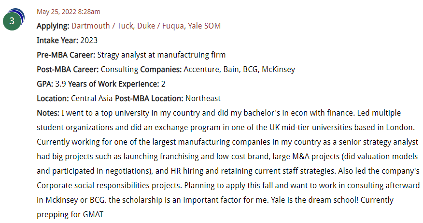Click the GPA label
The width and height of the screenshot is (423, 223).
(45, 84)
